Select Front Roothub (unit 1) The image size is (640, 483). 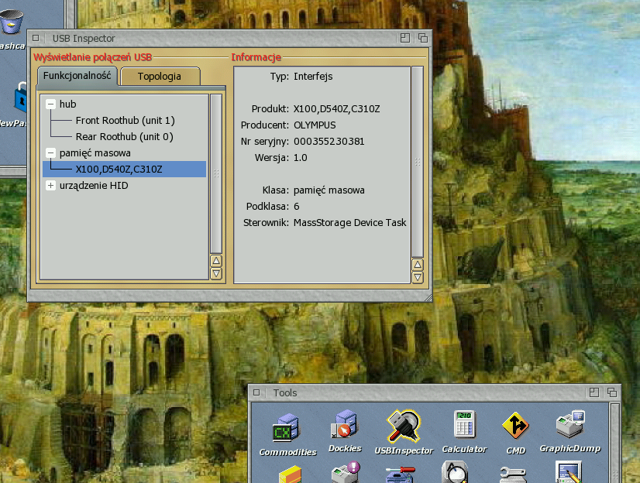[126, 121]
